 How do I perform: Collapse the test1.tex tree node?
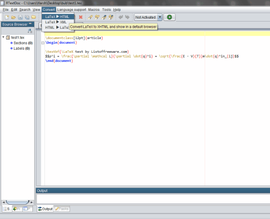point(3,37)
